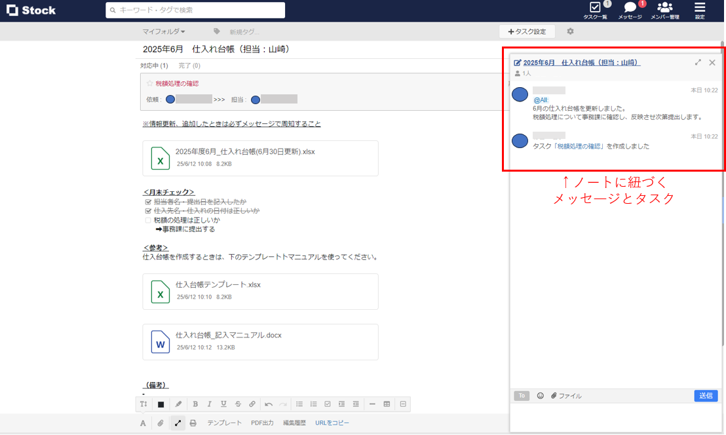Check 税額の処理は正しいか in the monthly checklist
Viewport: 726px width, 435px height.
pyautogui.click(x=148, y=220)
